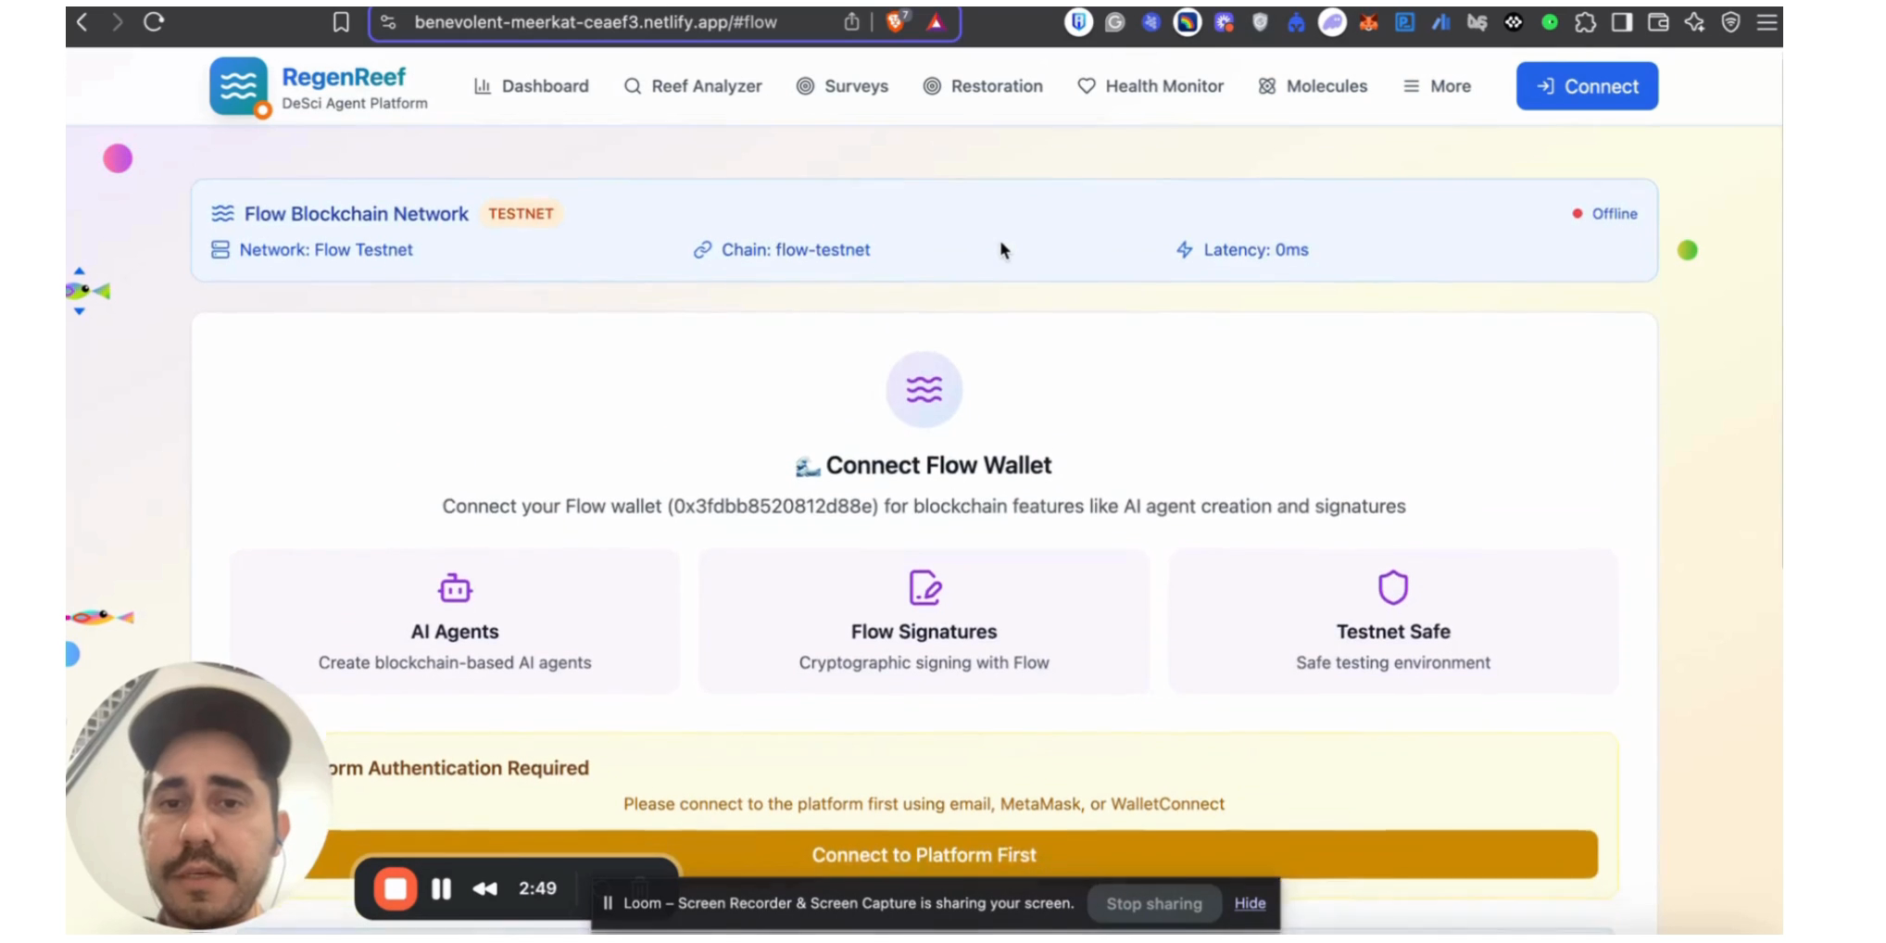Open the Leo AI sparkle icon

1694,22
